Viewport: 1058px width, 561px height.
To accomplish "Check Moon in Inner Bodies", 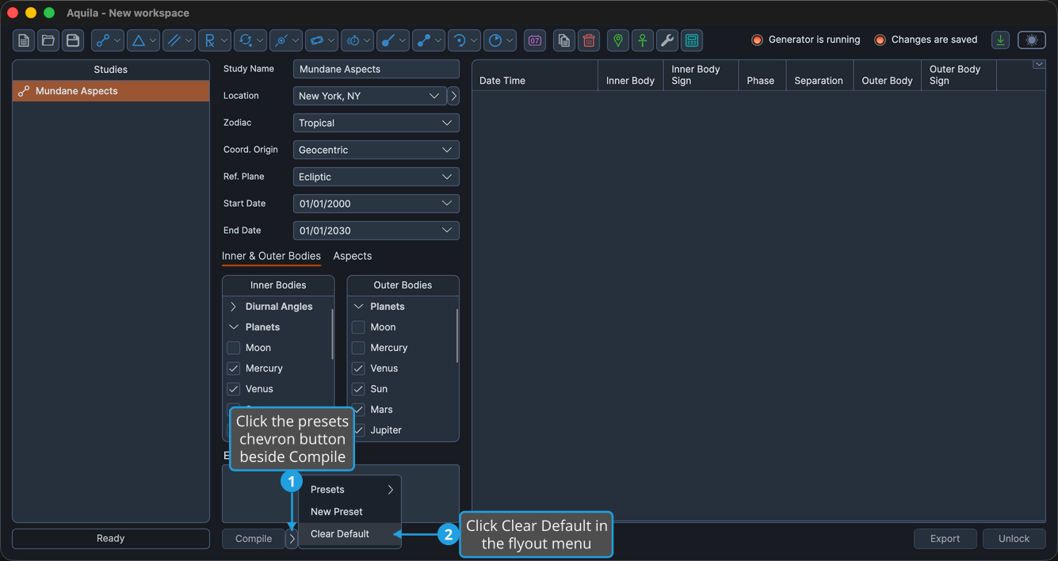I will pos(234,348).
